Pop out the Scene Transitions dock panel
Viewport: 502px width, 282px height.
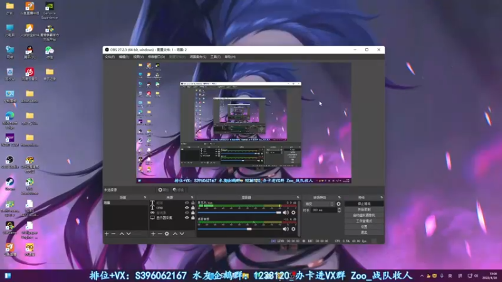click(x=339, y=197)
